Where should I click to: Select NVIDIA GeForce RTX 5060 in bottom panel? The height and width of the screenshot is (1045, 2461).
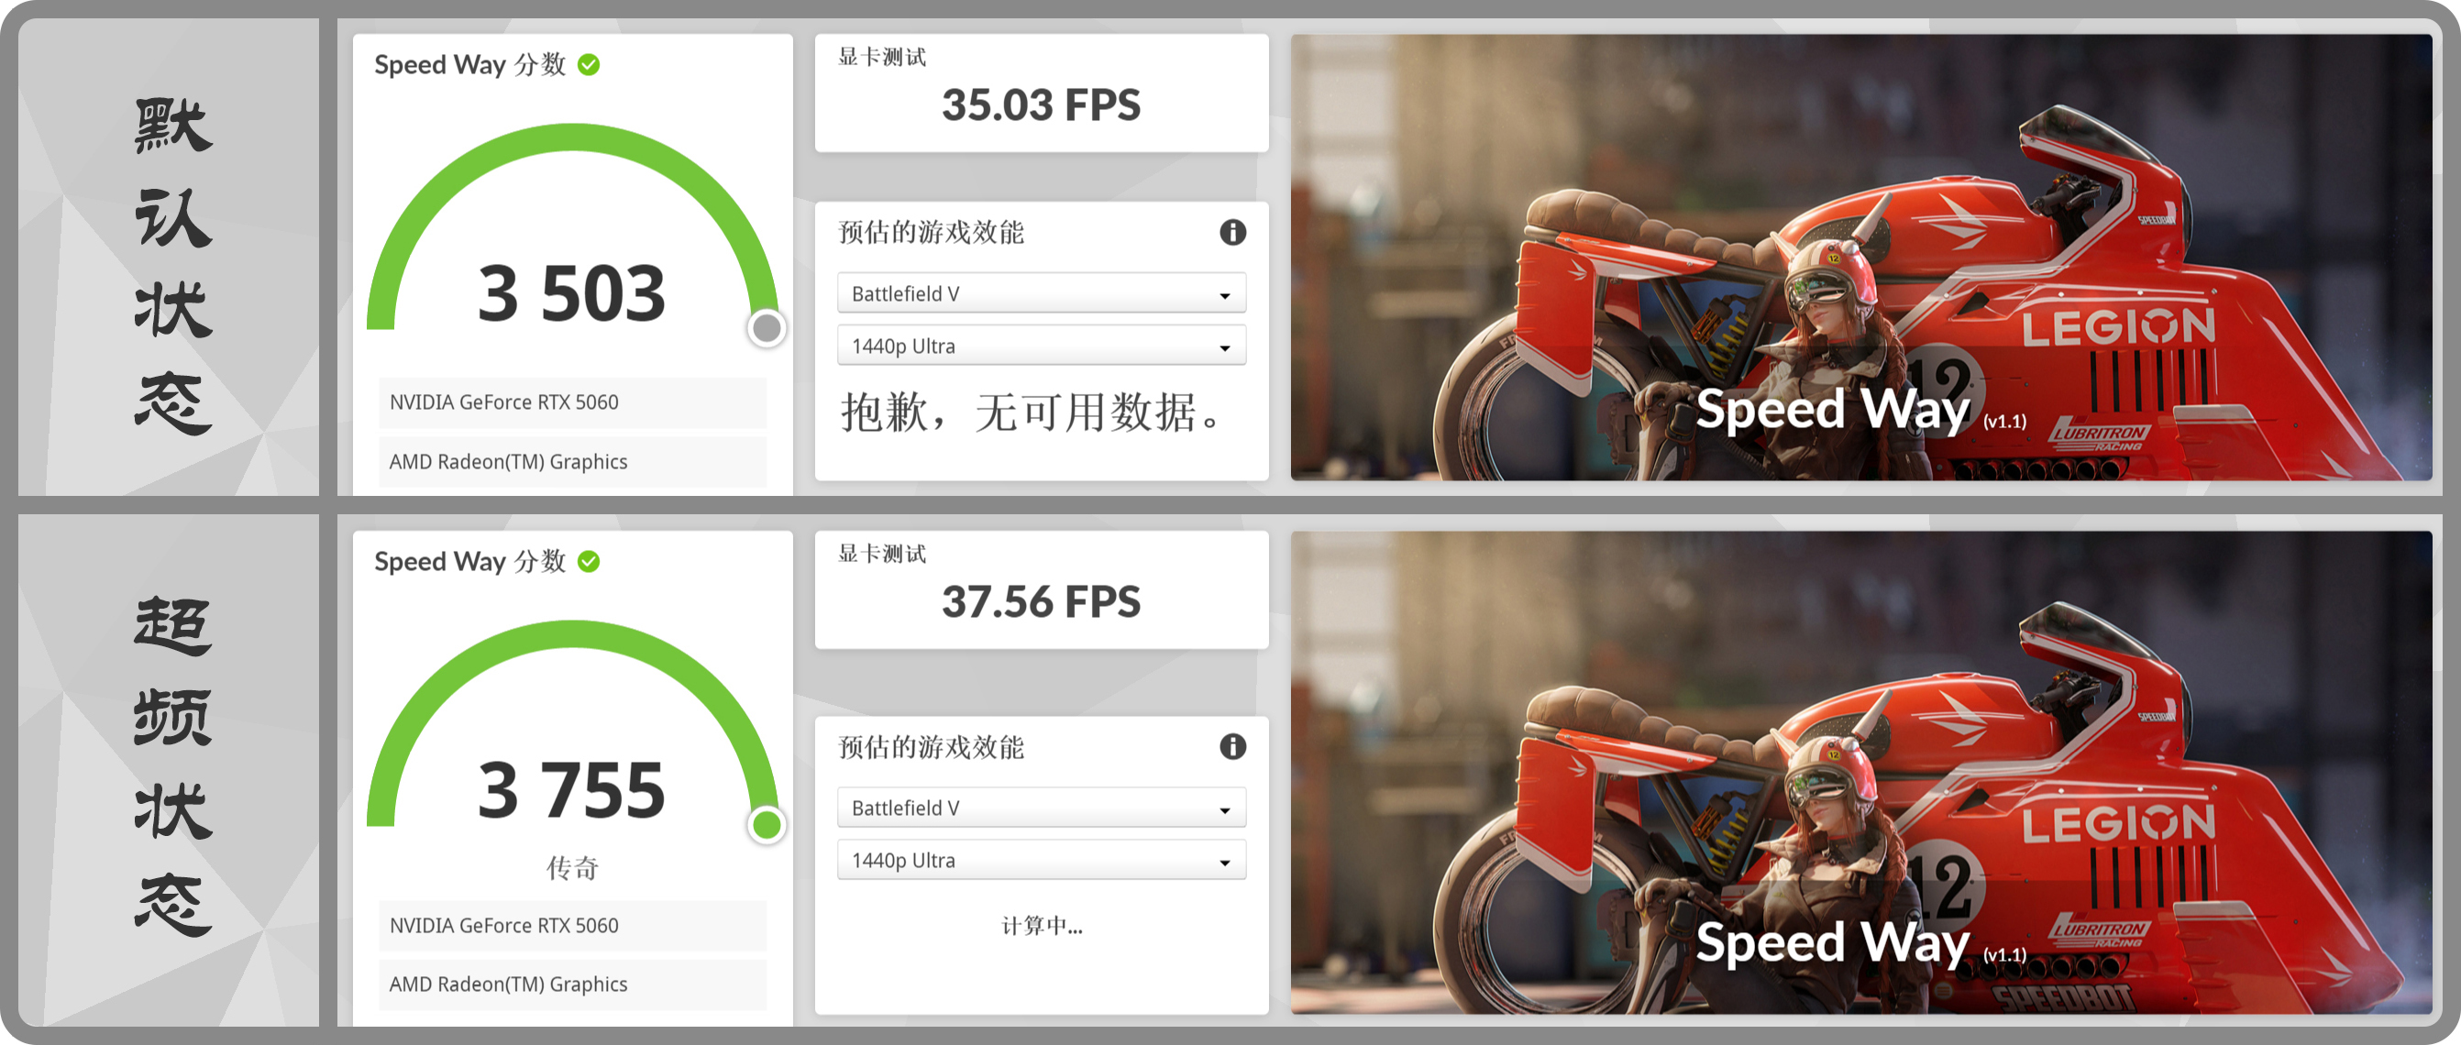572,926
